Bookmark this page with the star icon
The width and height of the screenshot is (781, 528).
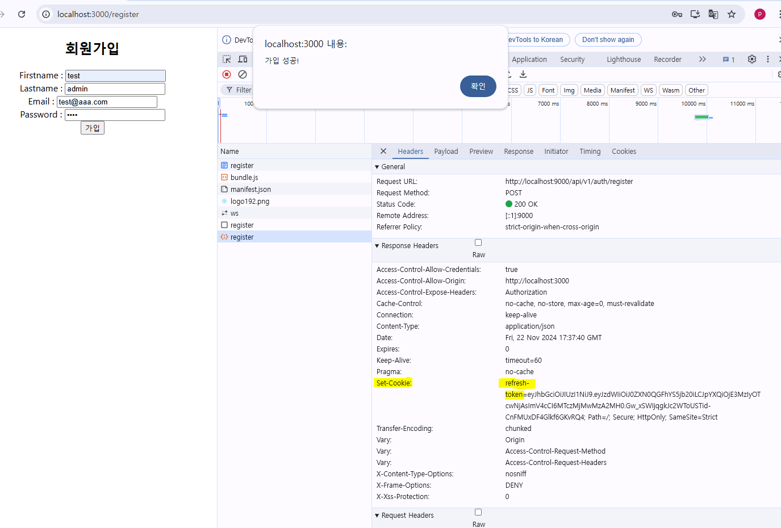(732, 14)
